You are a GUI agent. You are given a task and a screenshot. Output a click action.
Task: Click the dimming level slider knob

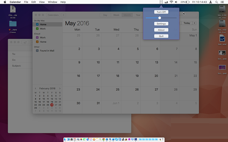coord(160,18)
